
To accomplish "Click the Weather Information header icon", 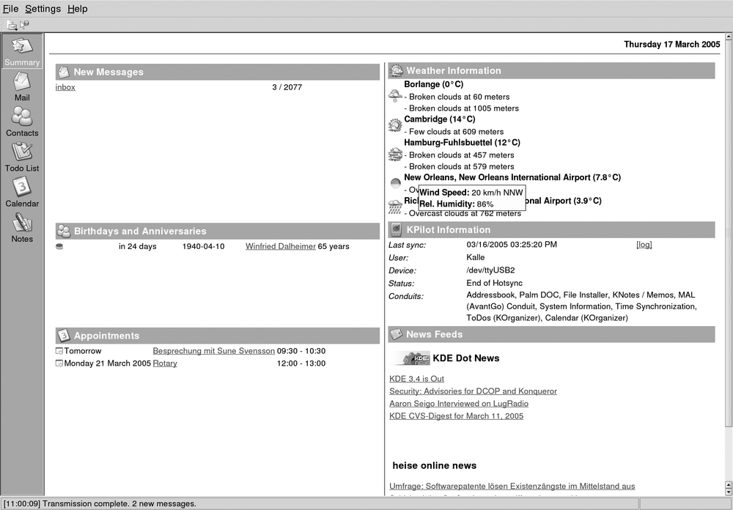I will (396, 70).
